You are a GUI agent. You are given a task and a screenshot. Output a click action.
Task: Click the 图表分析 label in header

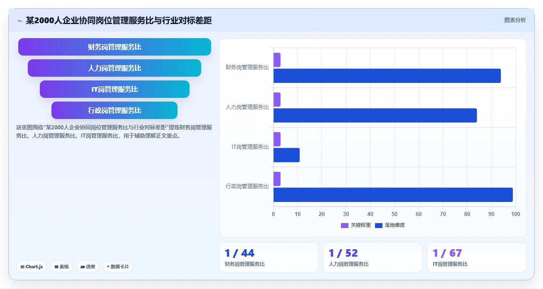point(515,20)
